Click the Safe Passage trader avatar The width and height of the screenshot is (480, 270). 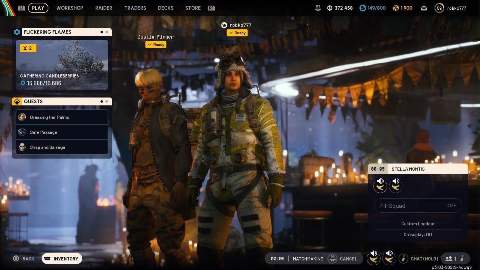pos(22,132)
